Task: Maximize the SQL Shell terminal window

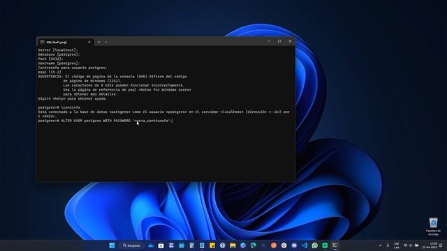Action: click(x=279, y=41)
